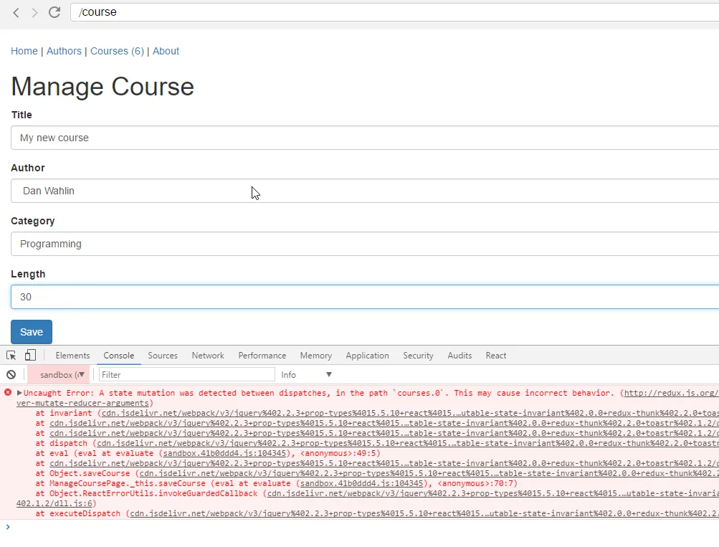
Task: Click the blue Save button
Action: (x=32, y=332)
